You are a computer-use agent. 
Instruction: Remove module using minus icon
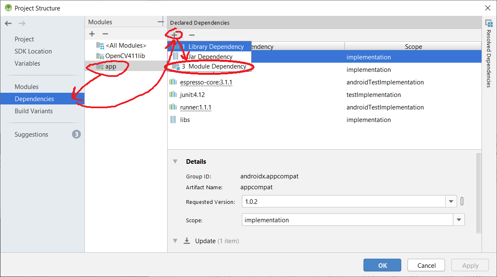click(105, 34)
